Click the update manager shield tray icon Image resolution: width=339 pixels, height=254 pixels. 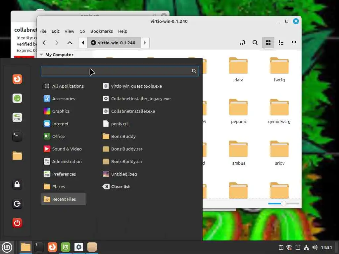(289, 247)
